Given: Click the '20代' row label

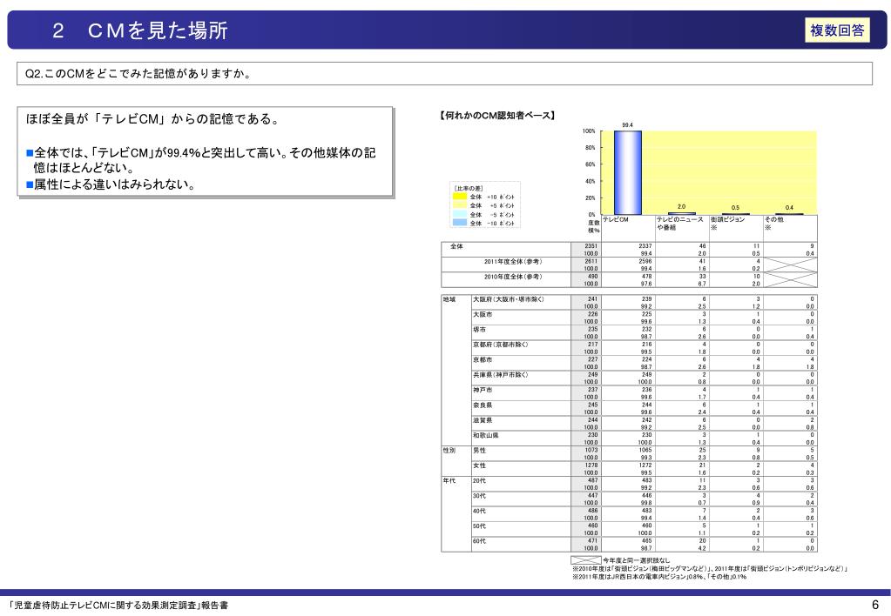Looking at the screenshot, I should [x=479, y=481].
